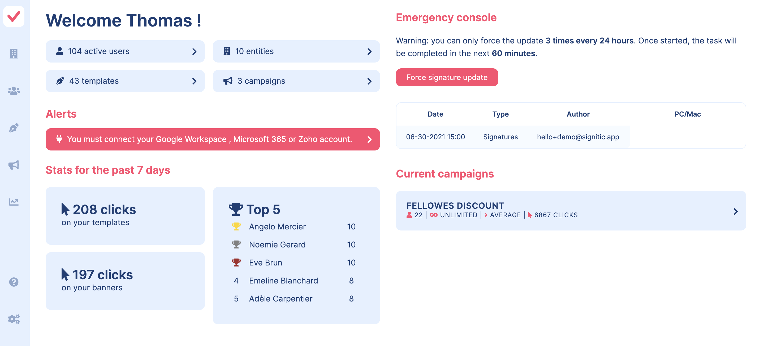This screenshot has height=346, width=760.
Task: Click the 197 clicks on banners card
Action: (125, 281)
